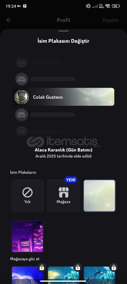Open the blue-pink glowing locked nameplate
This screenshot has height=284, width=127.
[x=27, y=275]
